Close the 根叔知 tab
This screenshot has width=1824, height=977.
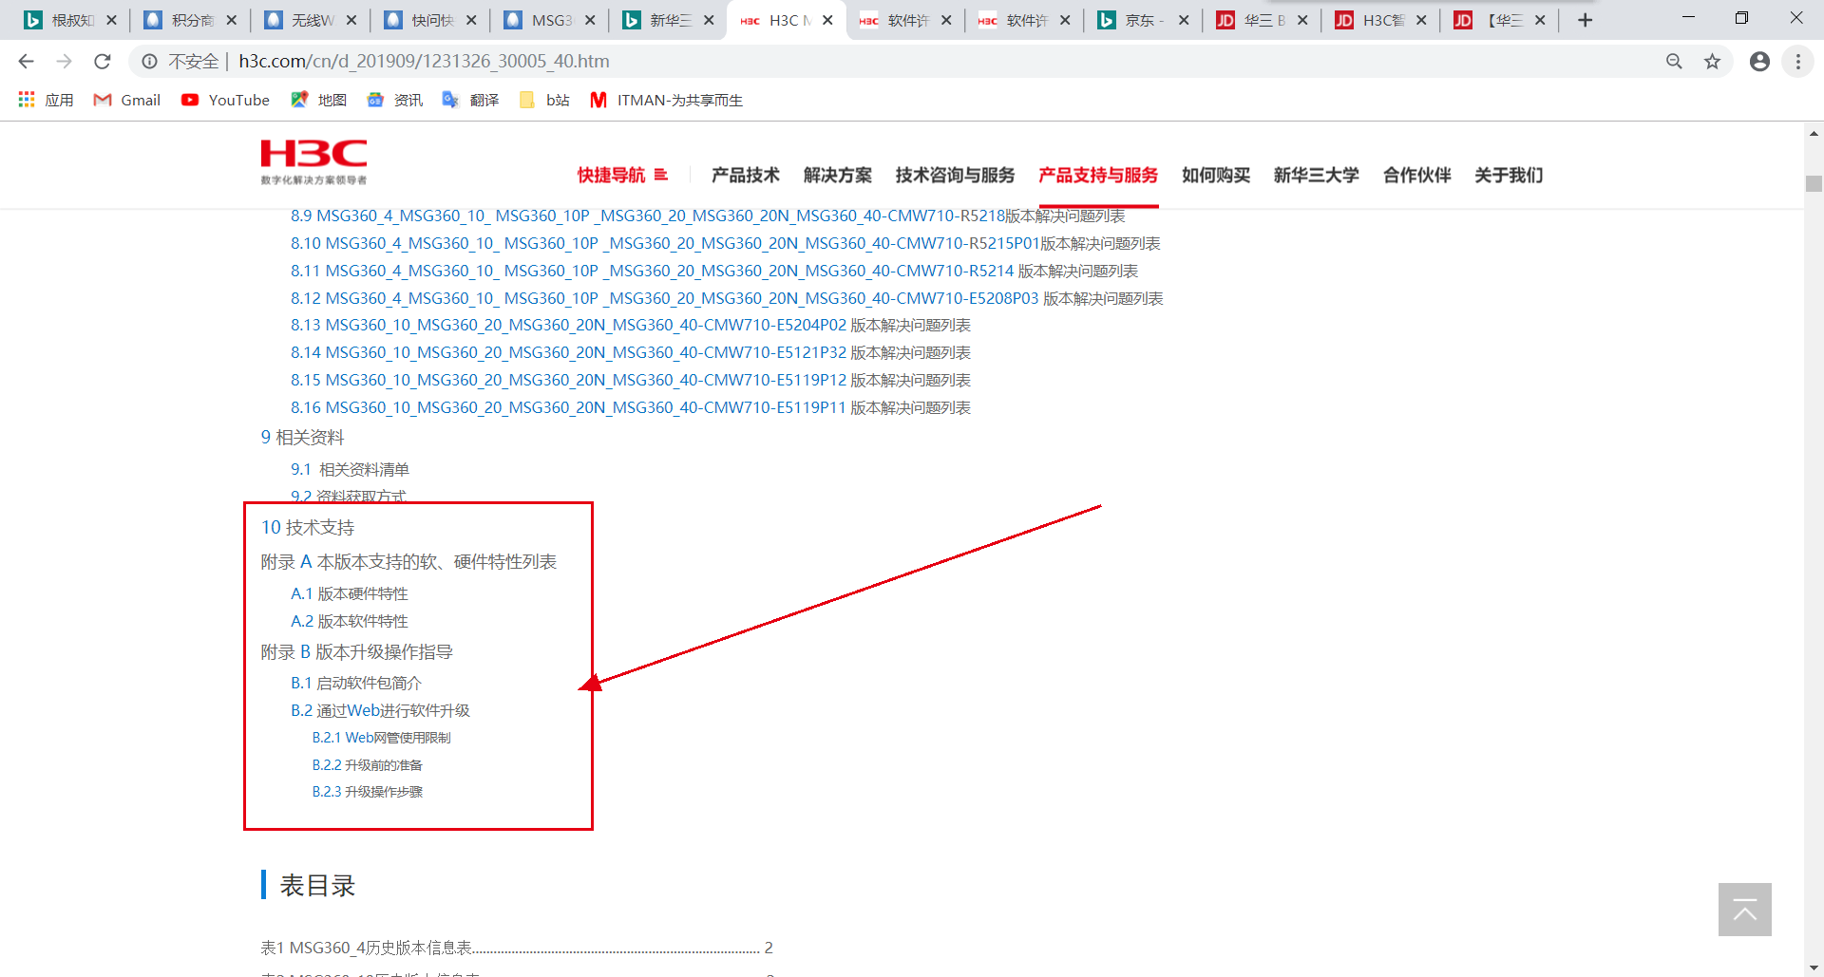(111, 20)
